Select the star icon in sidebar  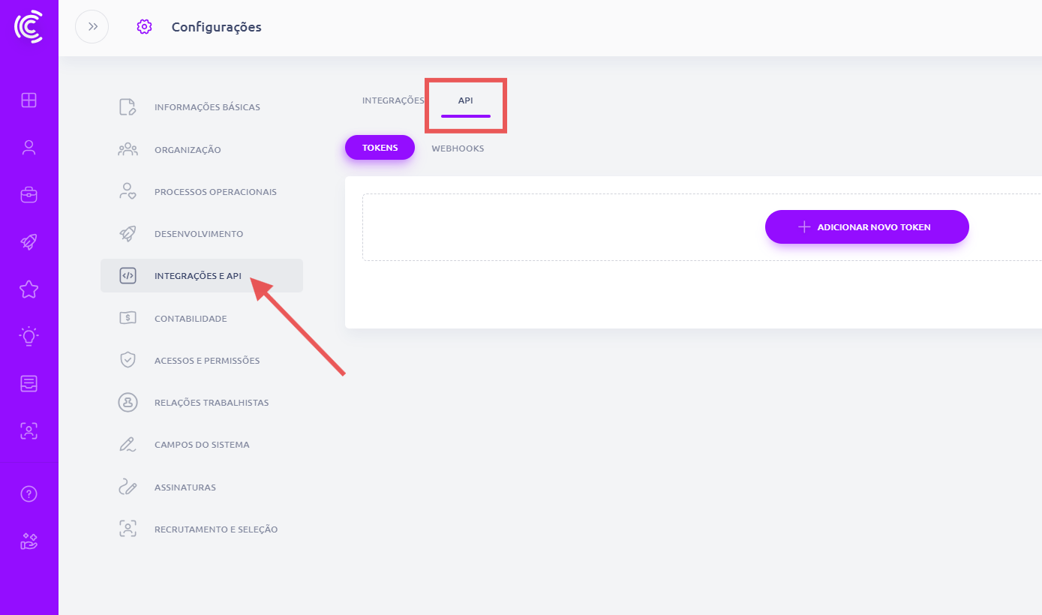tap(29, 289)
